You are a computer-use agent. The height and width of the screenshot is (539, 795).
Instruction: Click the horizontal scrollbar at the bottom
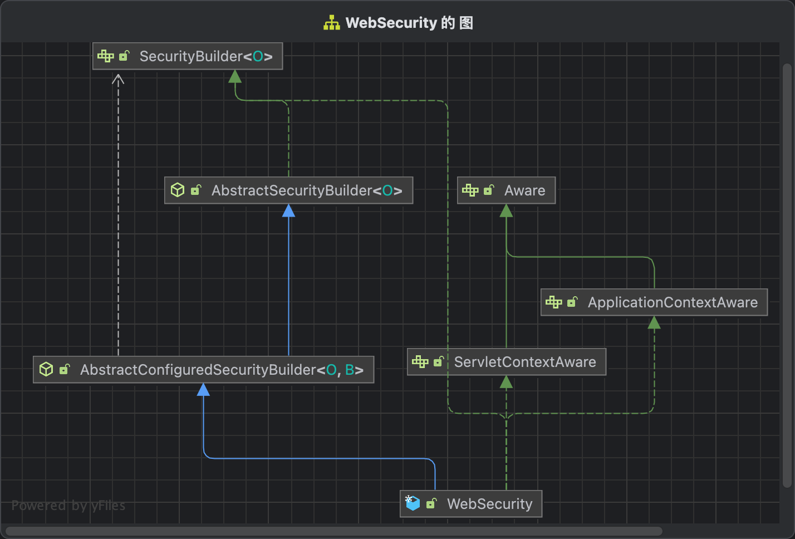tap(334, 531)
